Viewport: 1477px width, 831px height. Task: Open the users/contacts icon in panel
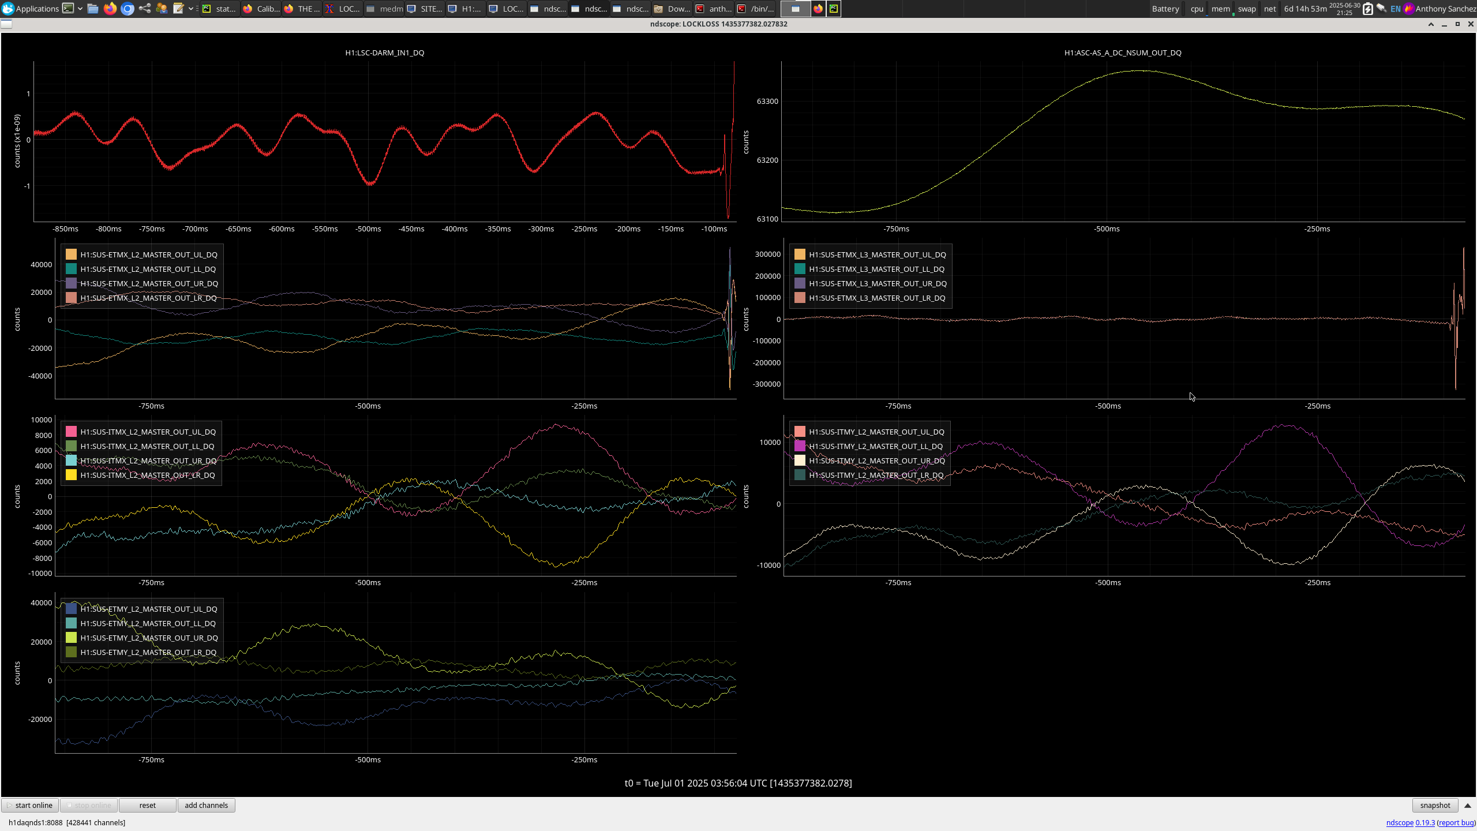(x=162, y=9)
